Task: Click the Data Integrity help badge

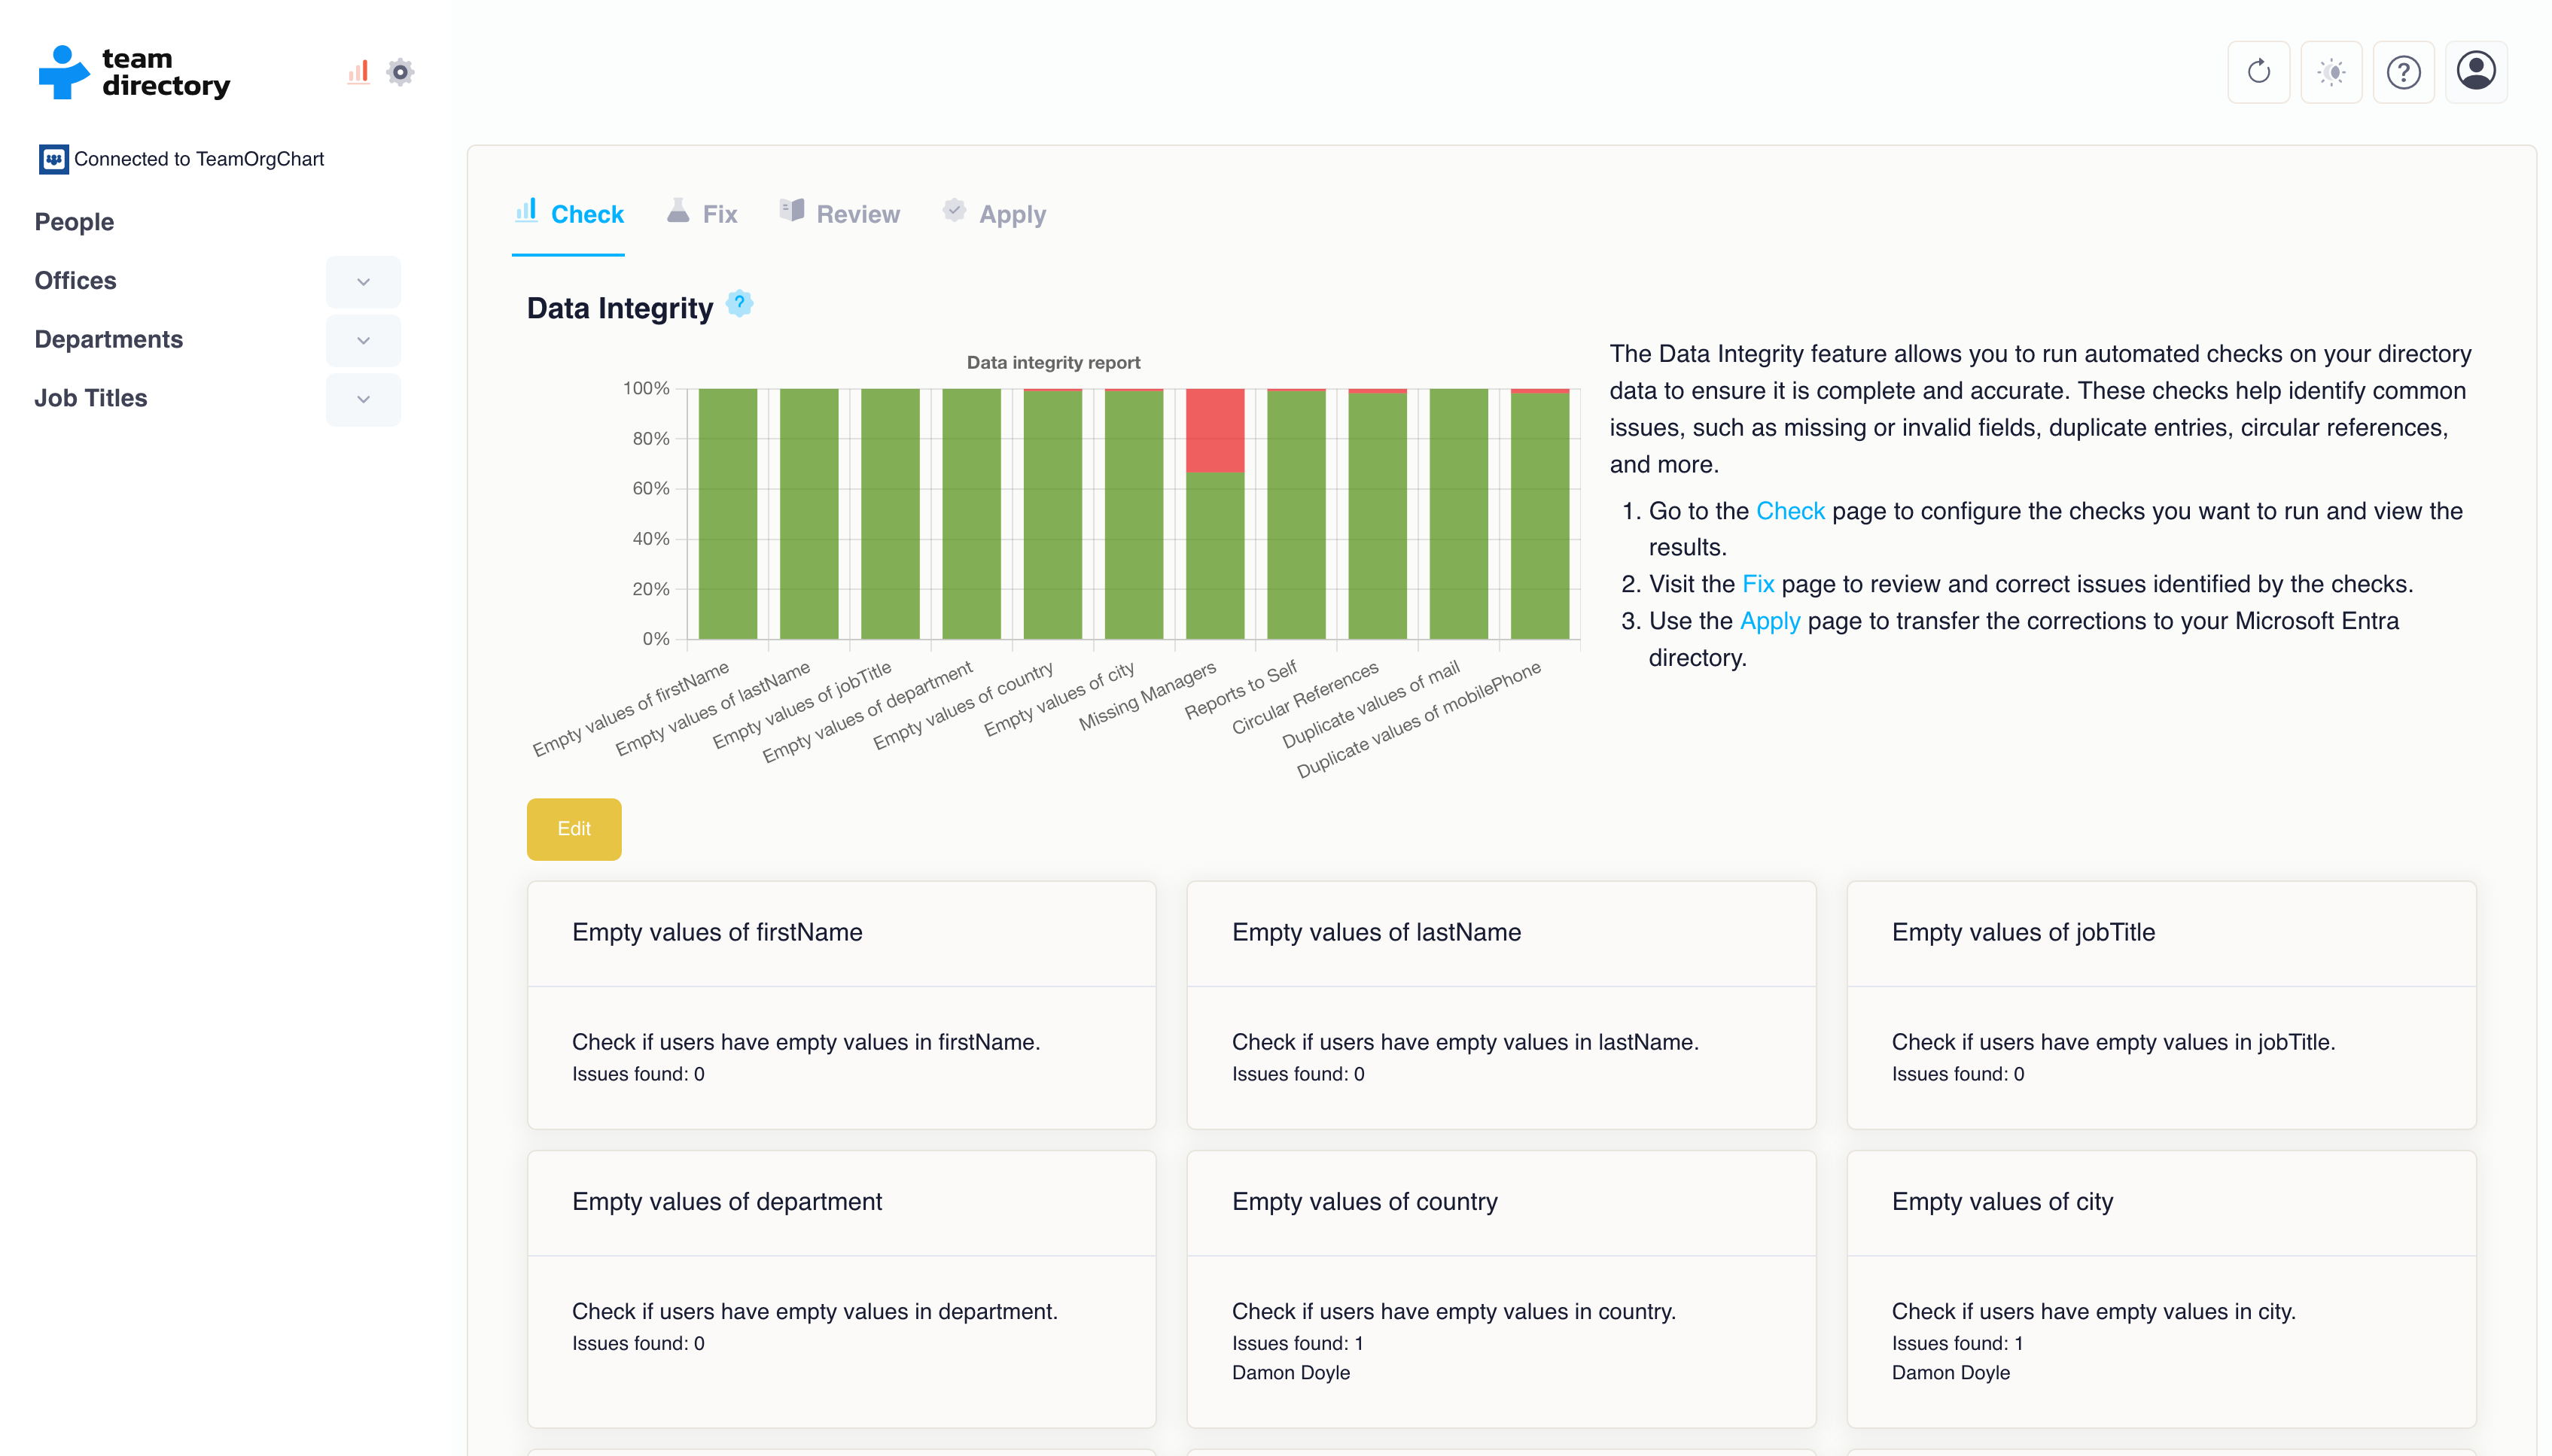Action: [x=739, y=303]
